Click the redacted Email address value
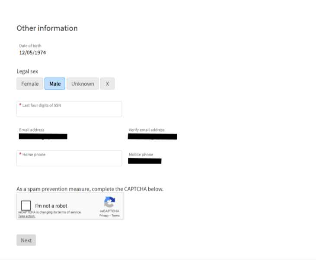 pos(43,136)
